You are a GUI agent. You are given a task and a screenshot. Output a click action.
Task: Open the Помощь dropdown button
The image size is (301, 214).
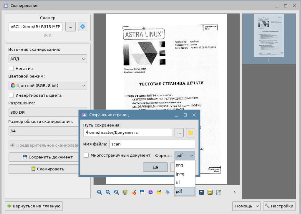tap(246, 206)
